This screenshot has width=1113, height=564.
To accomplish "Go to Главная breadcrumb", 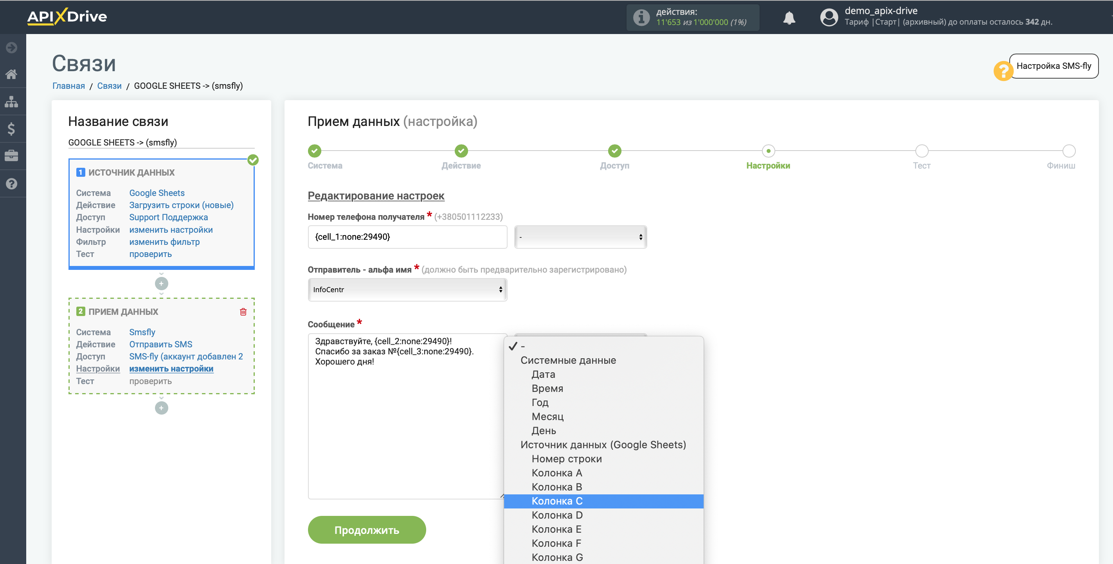I will (69, 86).
